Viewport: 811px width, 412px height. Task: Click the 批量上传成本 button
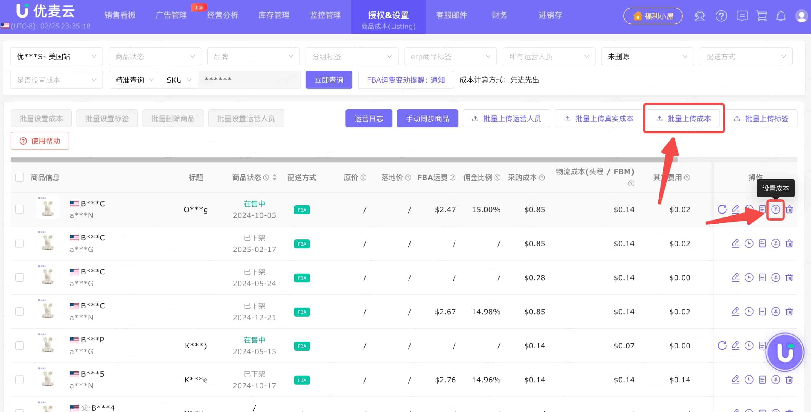[x=683, y=118]
